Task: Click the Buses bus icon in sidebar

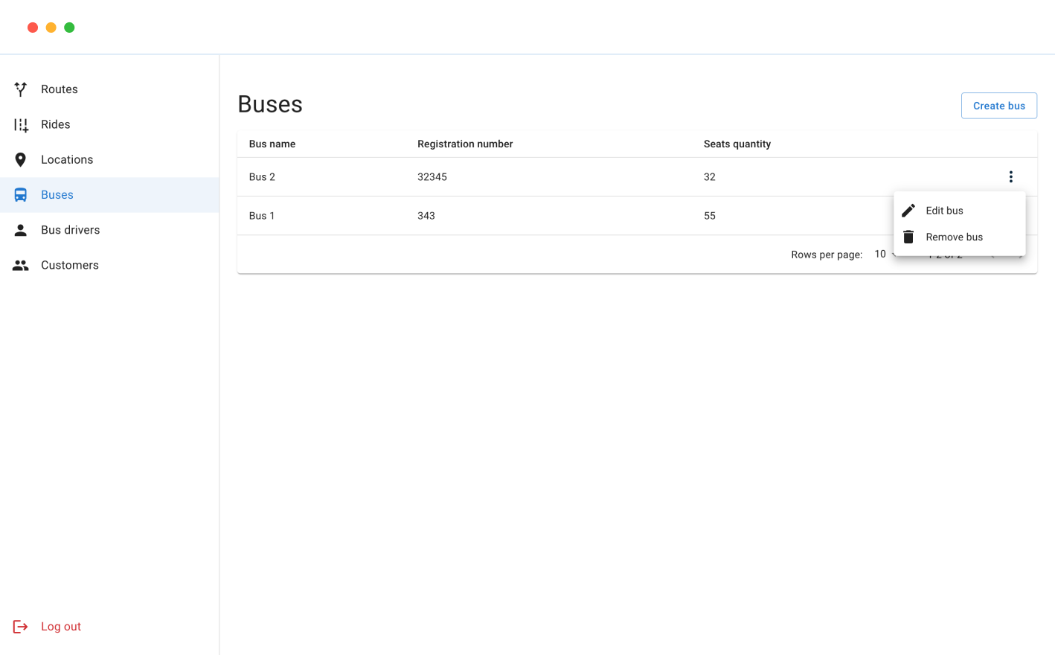Action: tap(20, 194)
